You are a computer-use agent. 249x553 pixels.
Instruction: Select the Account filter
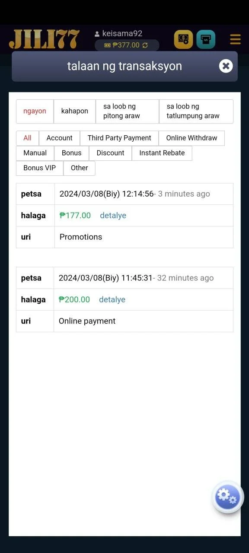tap(60, 138)
